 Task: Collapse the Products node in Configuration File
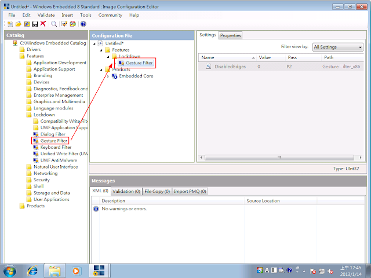tap(101, 69)
